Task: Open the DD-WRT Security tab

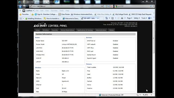Action: pyautogui.click(x=55, y=30)
